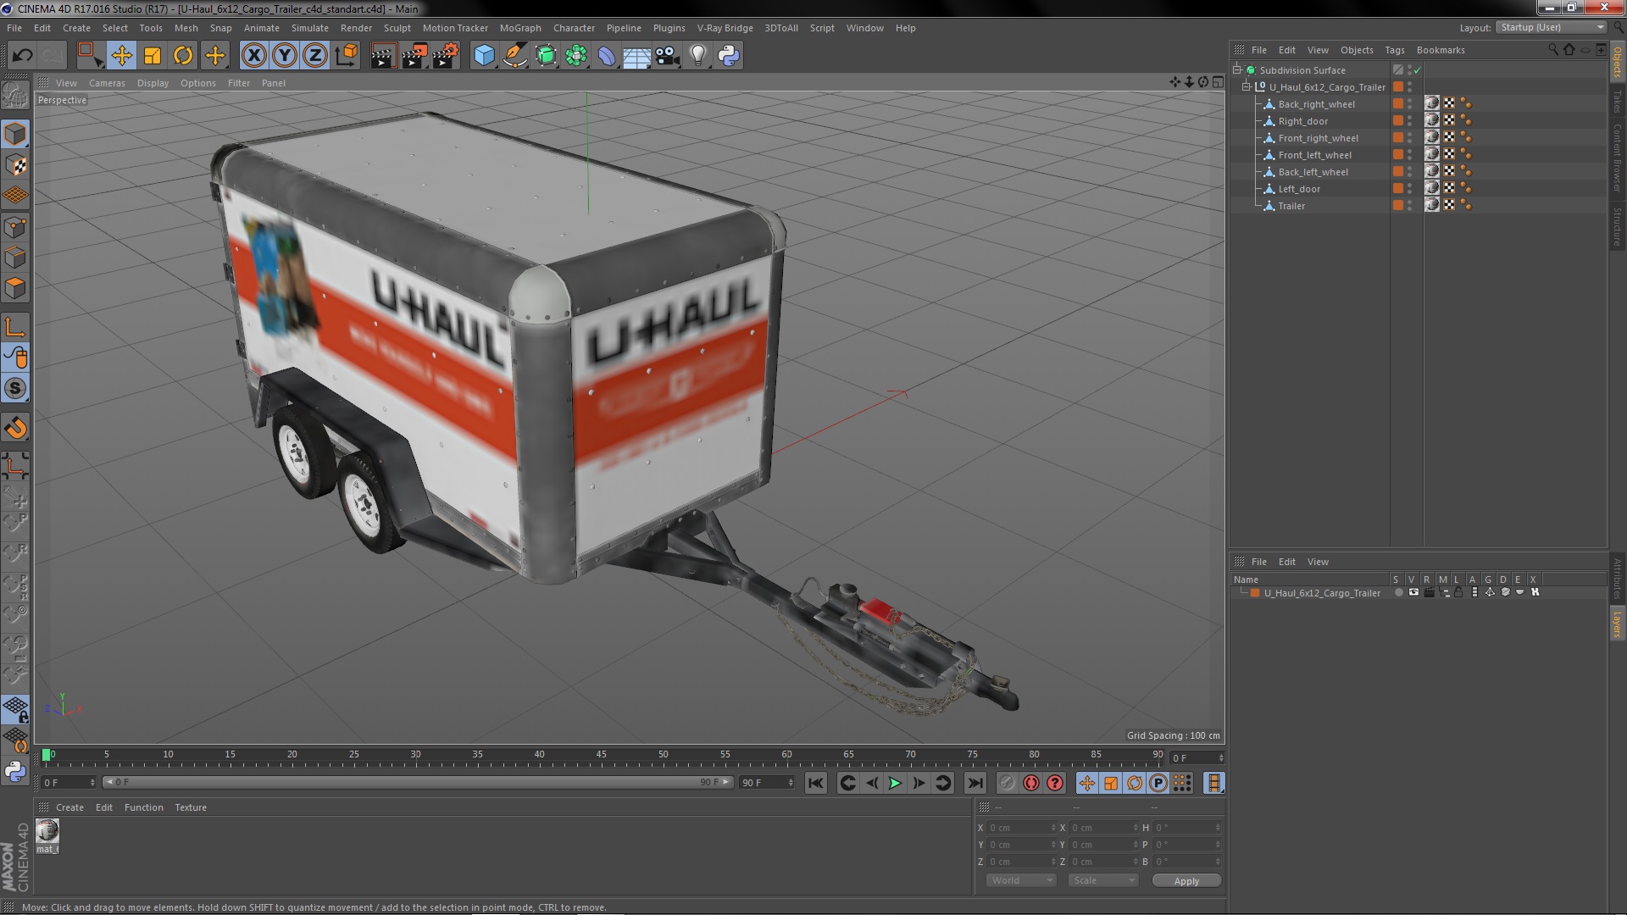Click the Apply button
1627x915 pixels.
(x=1186, y=880)
